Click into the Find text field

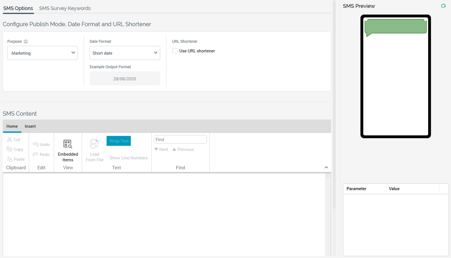pos(180,139)
